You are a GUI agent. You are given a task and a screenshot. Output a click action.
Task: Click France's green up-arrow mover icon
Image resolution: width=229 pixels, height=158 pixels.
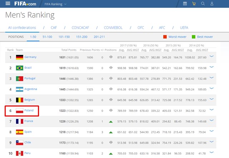pos(111,122)
